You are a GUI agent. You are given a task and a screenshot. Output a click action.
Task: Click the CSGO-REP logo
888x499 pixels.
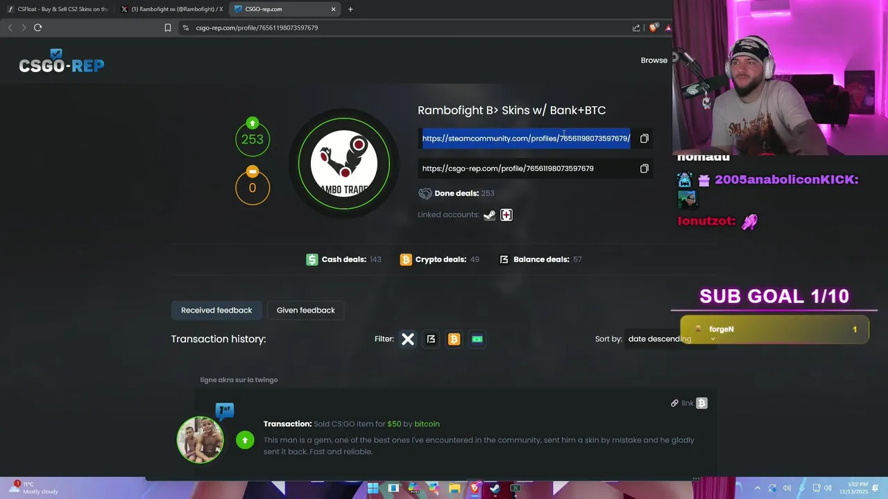click(62, 62)
